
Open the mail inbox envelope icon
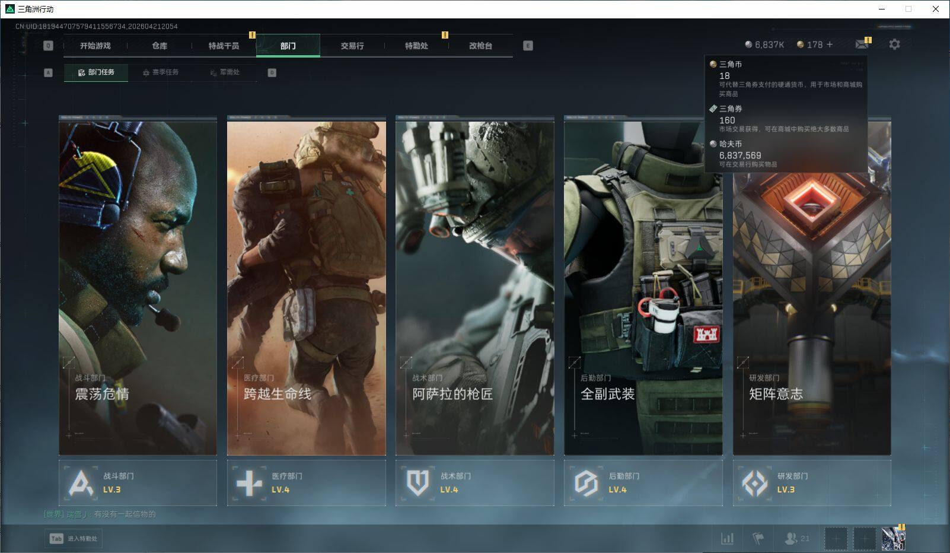[862, 45]
